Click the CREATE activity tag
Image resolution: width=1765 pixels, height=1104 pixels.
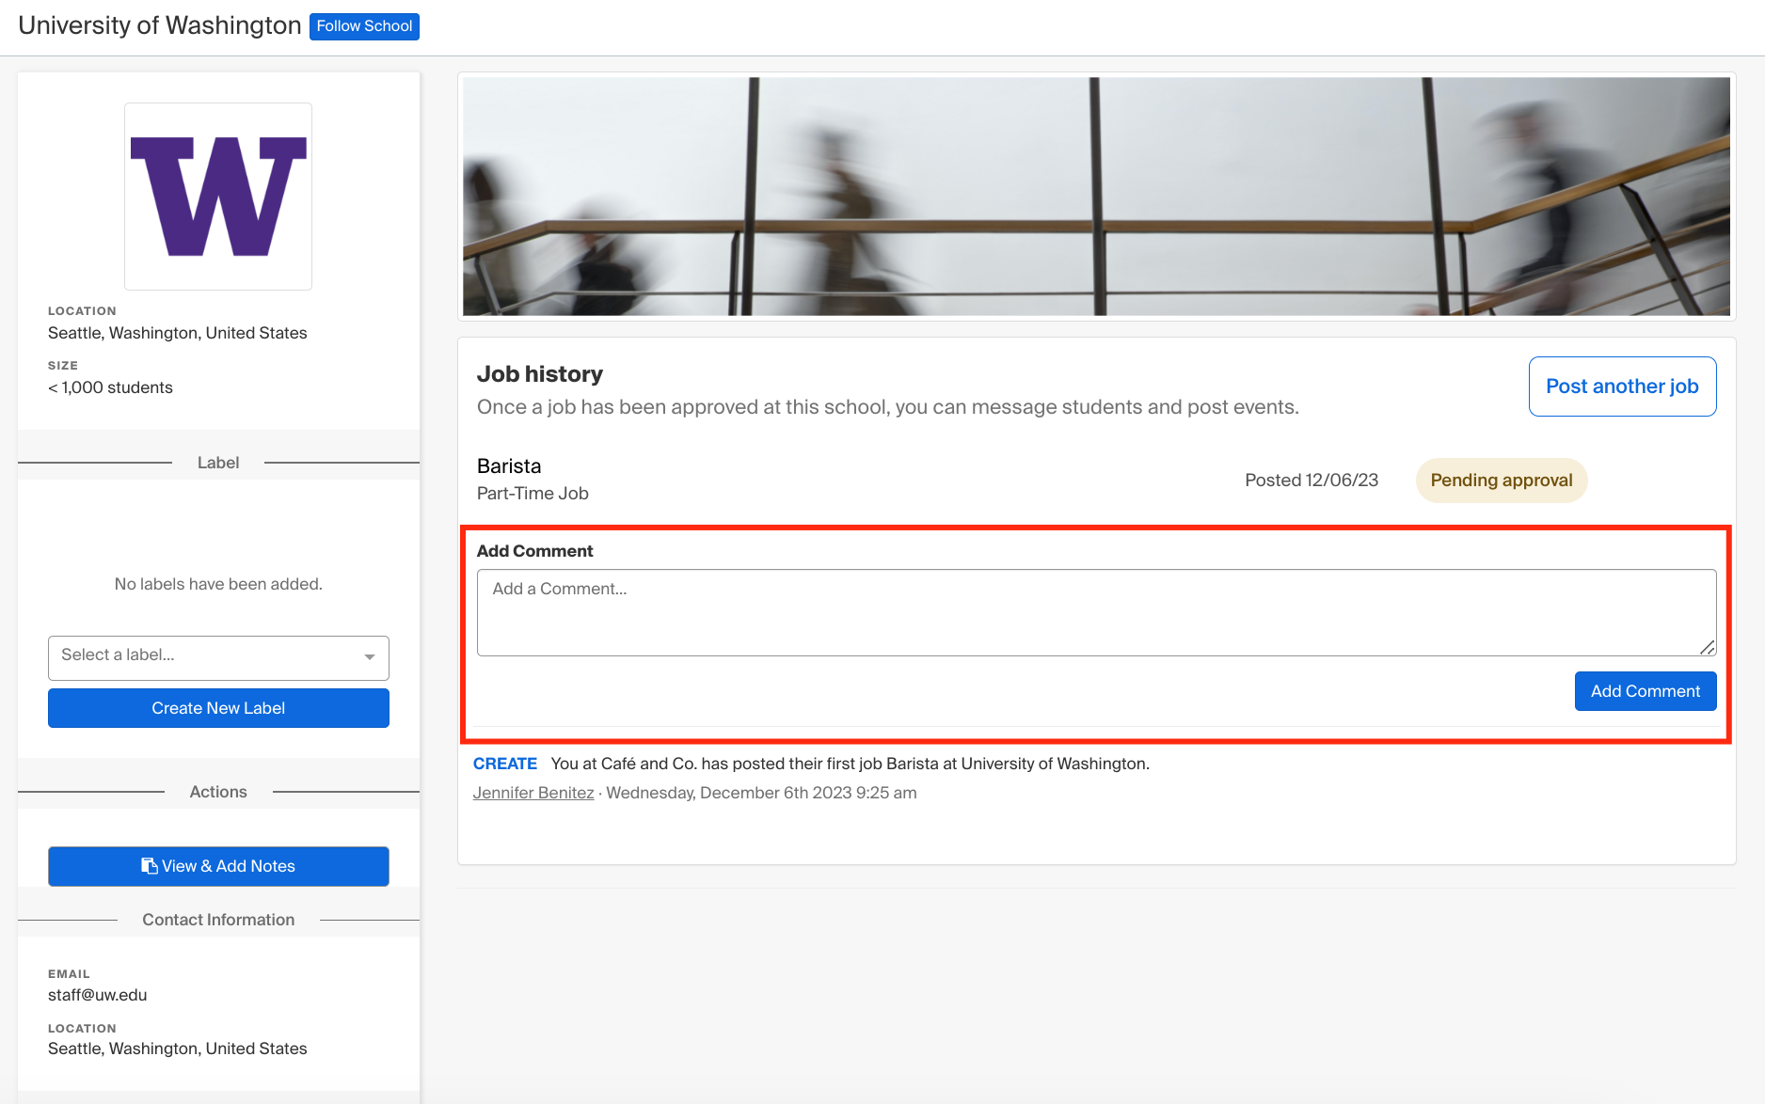click(505, 764)
